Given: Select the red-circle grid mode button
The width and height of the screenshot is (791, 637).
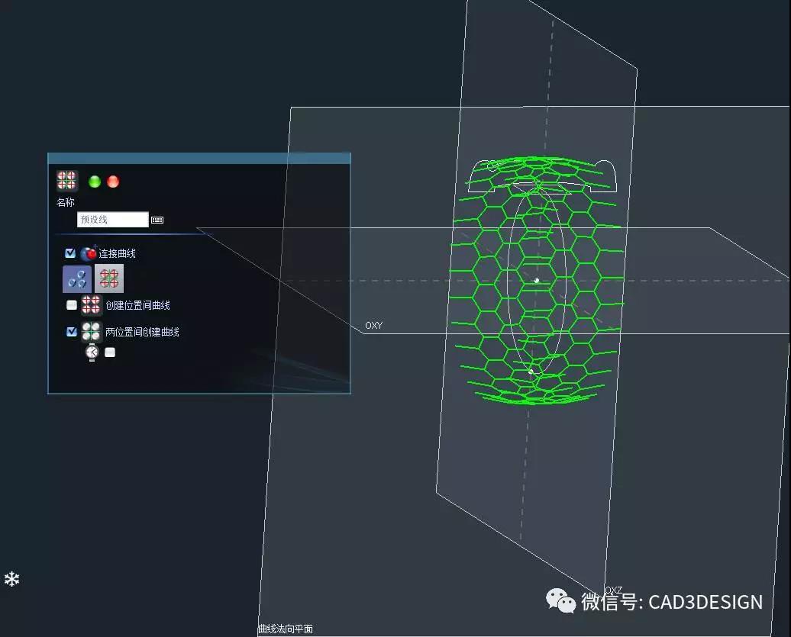Looking at the screenshot, I should [x=109, y=279].
